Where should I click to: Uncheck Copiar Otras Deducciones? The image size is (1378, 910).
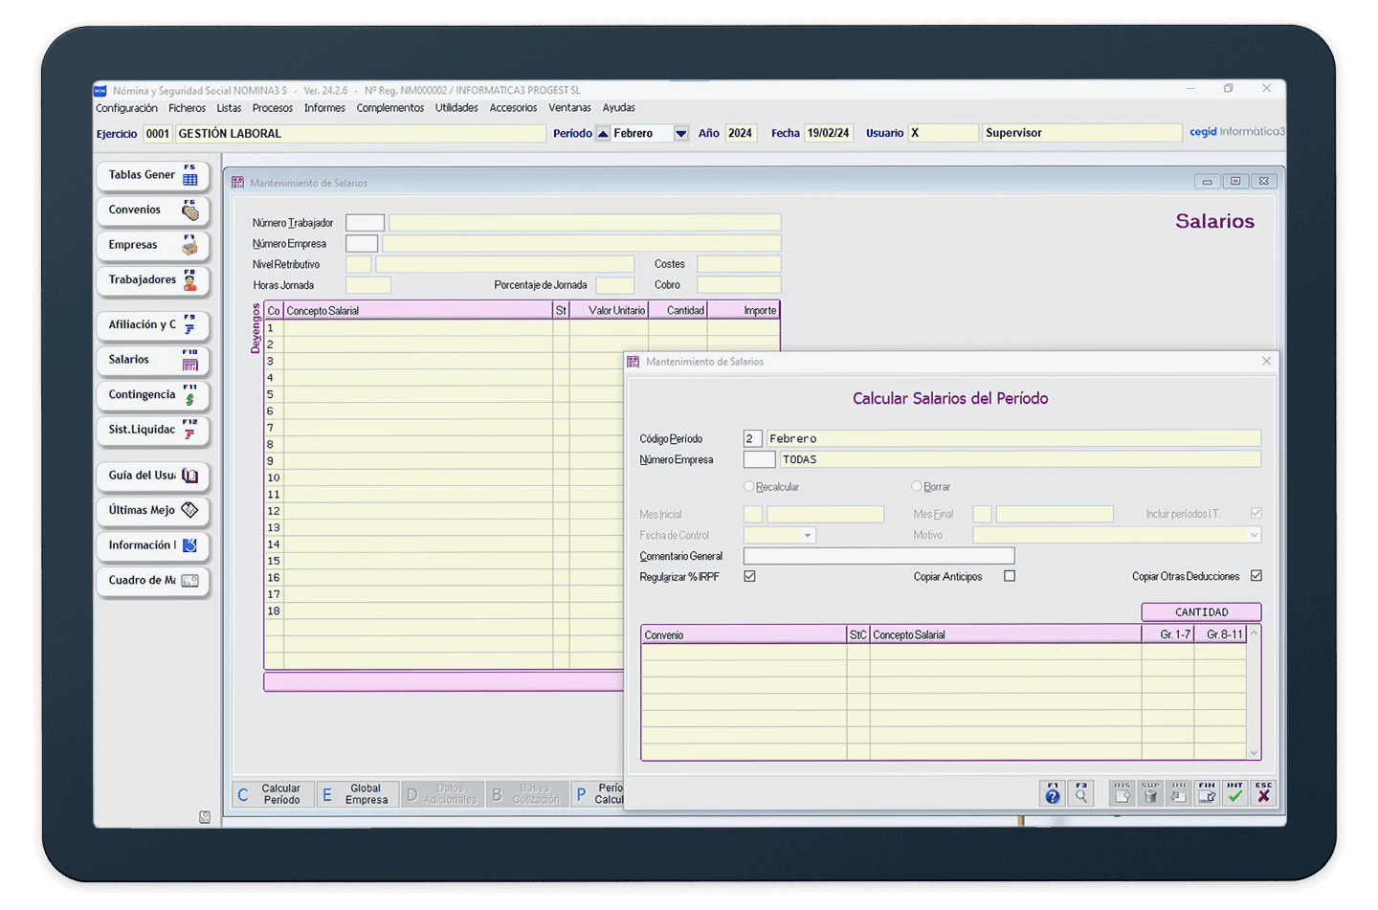(x=1256, y=576)
